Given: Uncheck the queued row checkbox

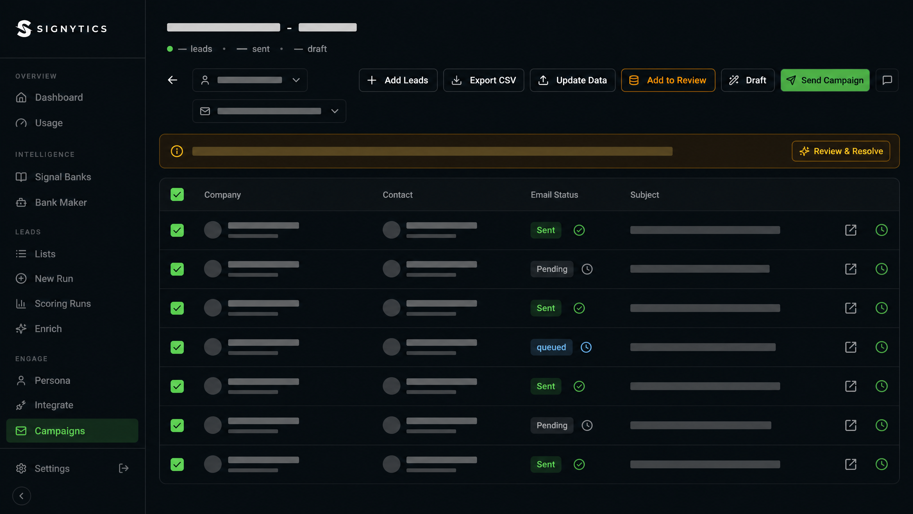Looking at the screenshot, I should (x=177, y=347).
